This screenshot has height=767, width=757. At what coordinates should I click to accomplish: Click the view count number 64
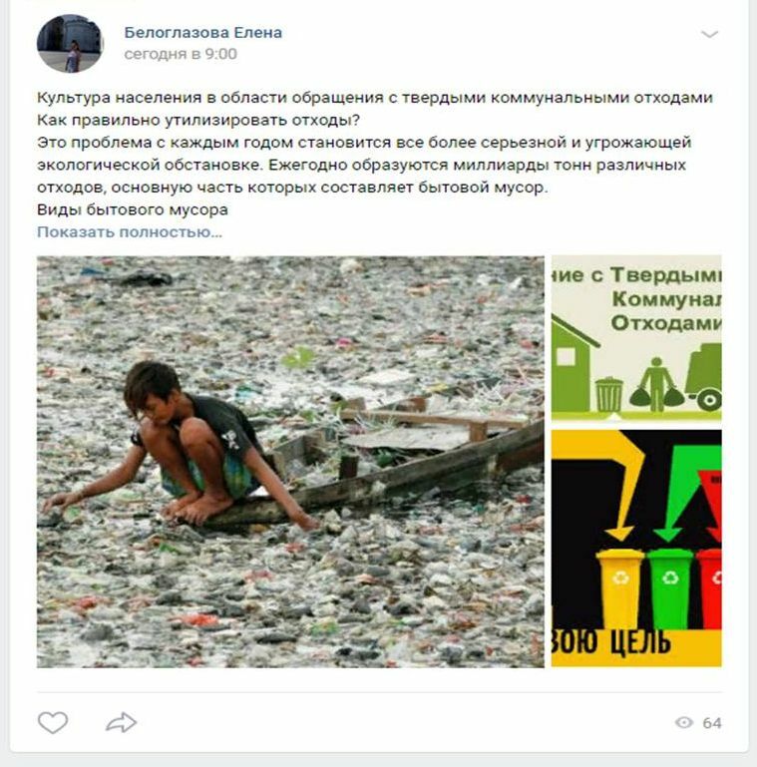[712, 723]
